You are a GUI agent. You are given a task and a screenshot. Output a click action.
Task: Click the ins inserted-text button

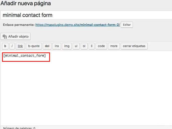tap(57, 46)
